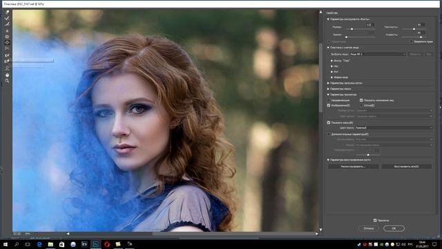Toggle the Show Mesh checkbox

[361, 105]
